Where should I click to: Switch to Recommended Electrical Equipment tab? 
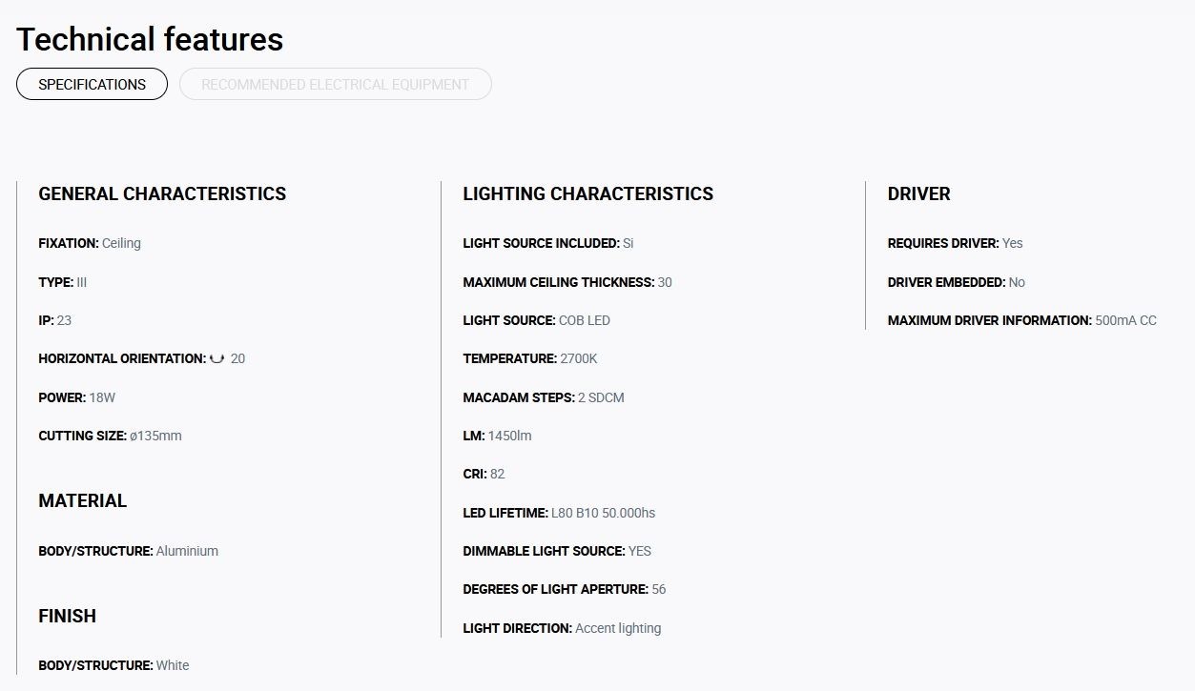[x=336, y=84]
